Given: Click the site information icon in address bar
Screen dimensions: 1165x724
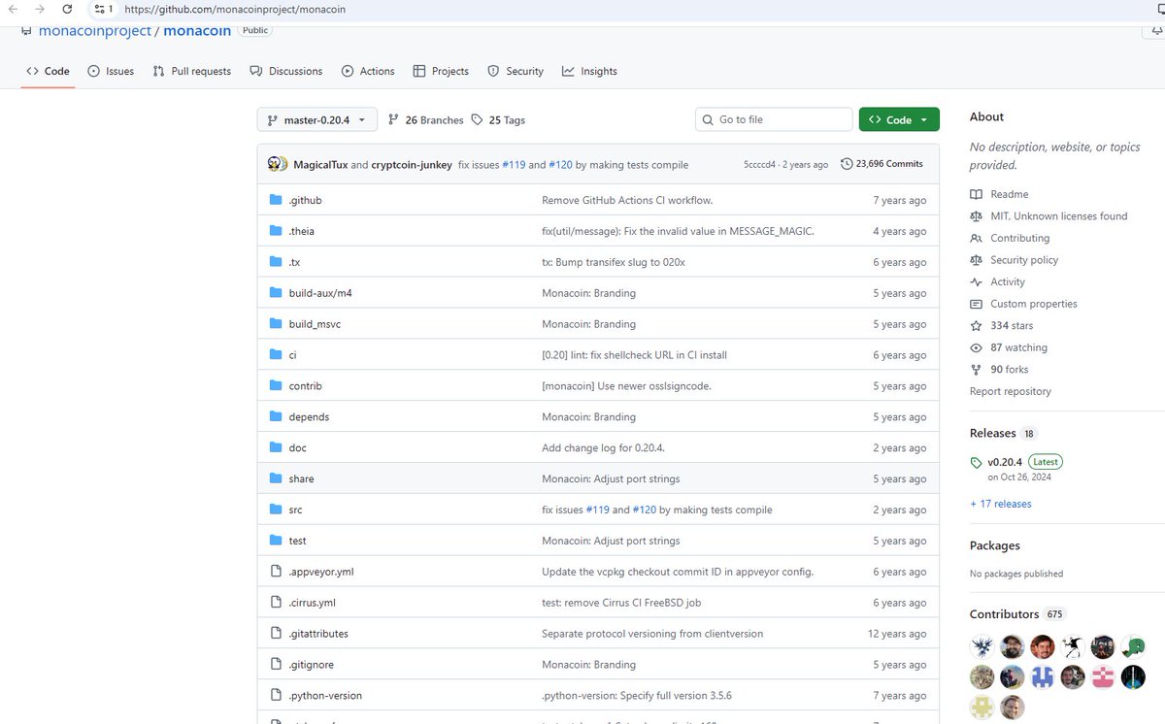Looking at the screenshot, I should [x=103, y=9].
